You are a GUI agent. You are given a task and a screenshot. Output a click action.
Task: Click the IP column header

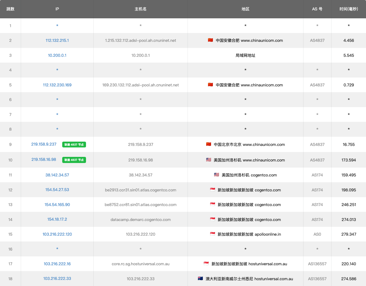(x=57, y=9)
